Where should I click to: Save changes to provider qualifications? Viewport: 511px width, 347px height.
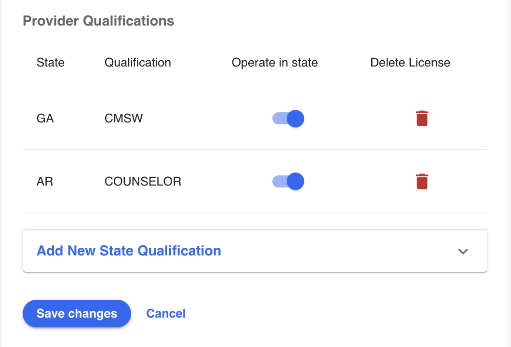(x=77, y=314)
